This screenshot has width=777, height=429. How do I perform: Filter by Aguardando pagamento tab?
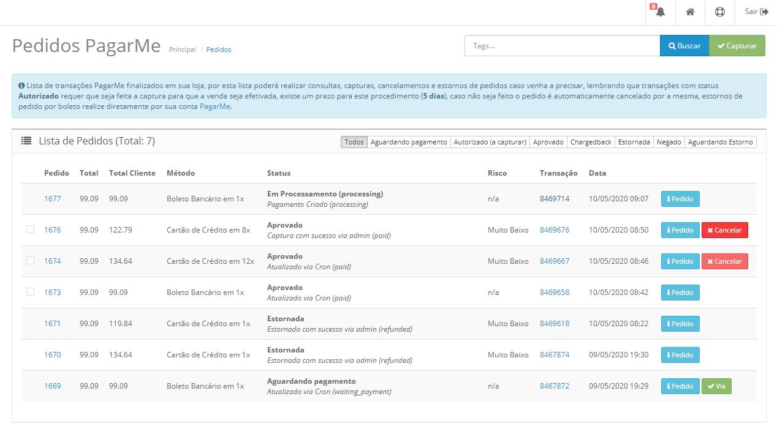pyautogui.click(x=409, y=142)
